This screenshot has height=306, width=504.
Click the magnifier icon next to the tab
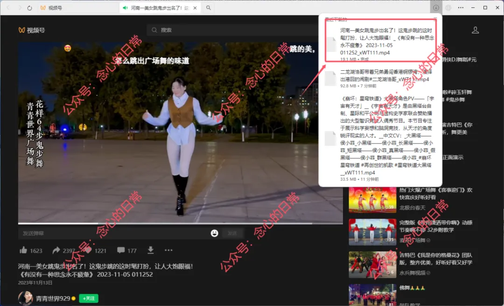(207, 7)
